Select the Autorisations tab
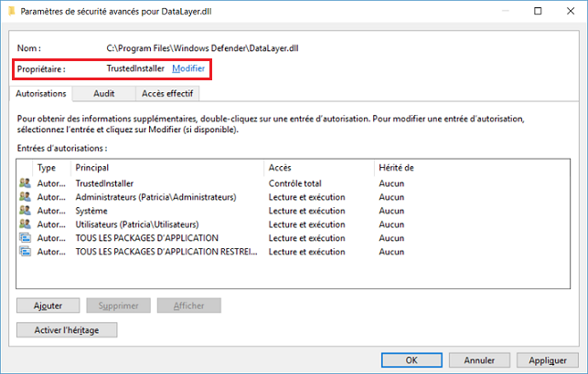 (x=41, y=93)
